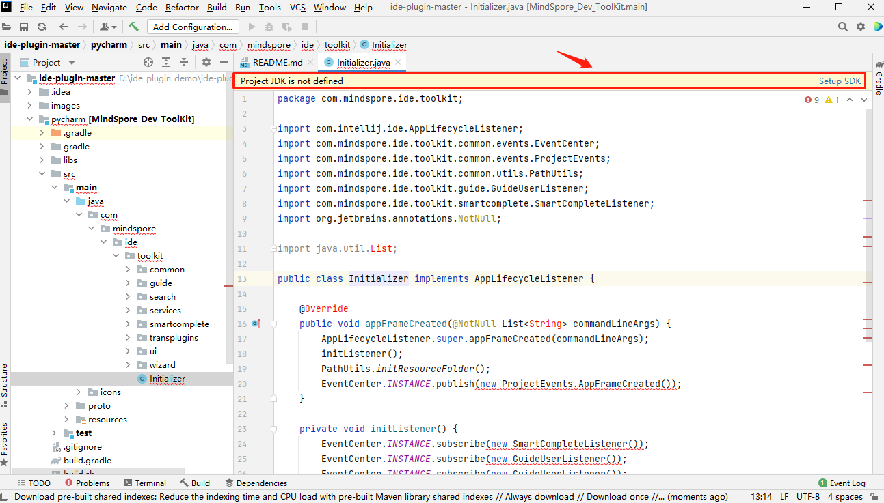Expand the common package
This screenshot has width=884, height=503.
128,270
